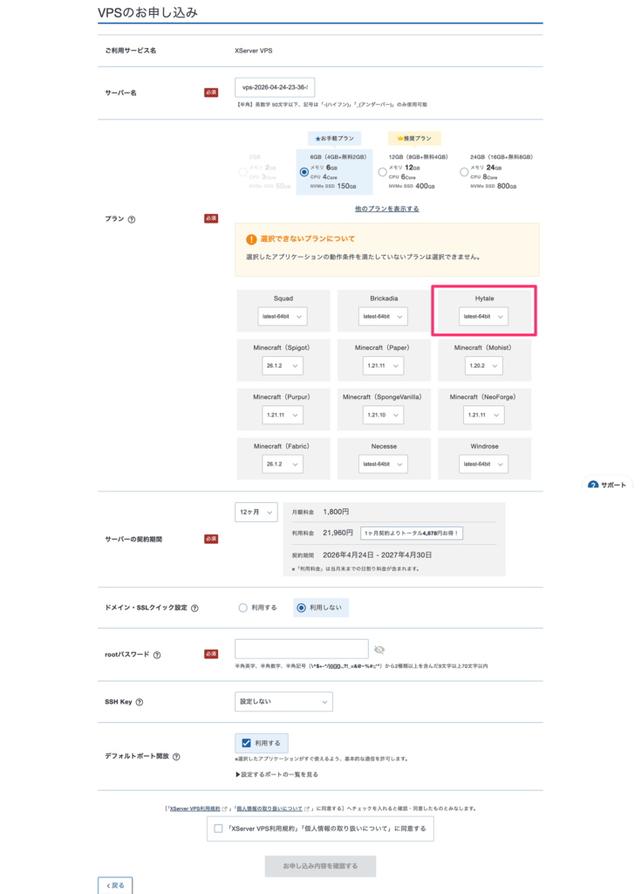Open the SSH Key 設定しない dropdown
This screenshot has width=641, height=894.
pyautogui.click(x=283, y=701)
